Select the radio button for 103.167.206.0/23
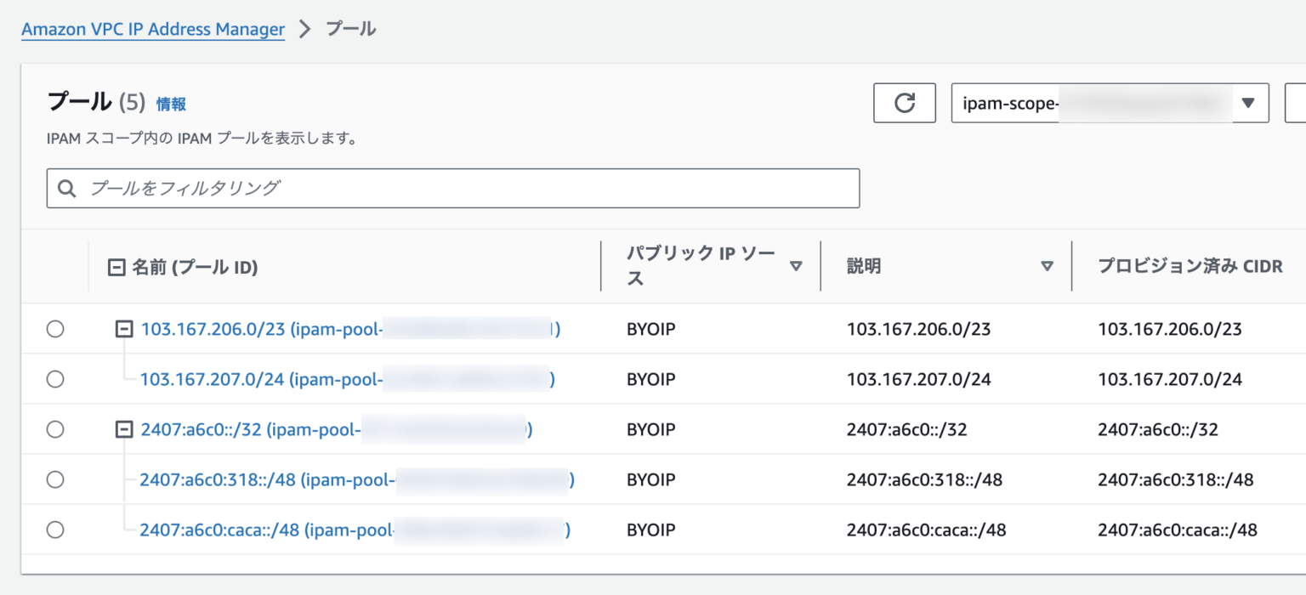 (x=55, y=329)
